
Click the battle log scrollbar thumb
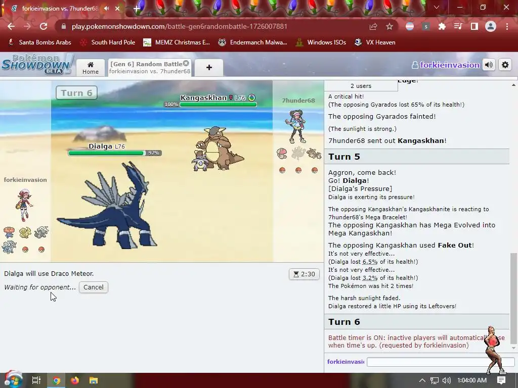(x=513, y=299)
